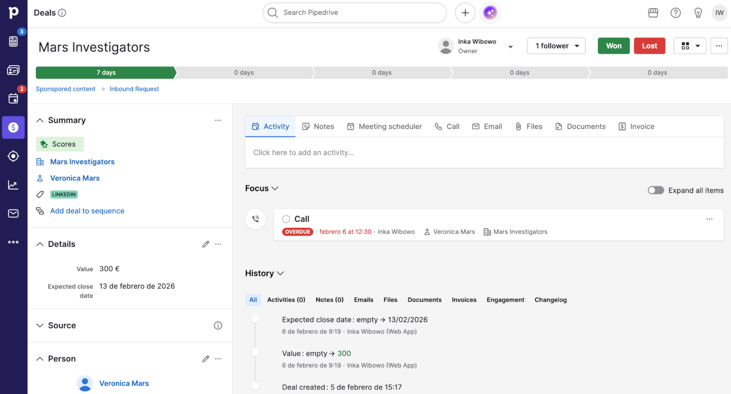The height and width of the screenshot is (394, 731).
Task: Click the AI sparkle assistant icon
Action: click(x=490, y=13)
